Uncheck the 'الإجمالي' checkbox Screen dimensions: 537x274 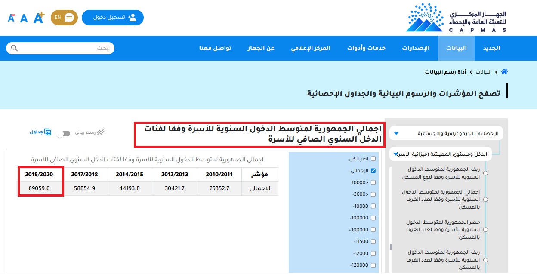click(373, 171)
